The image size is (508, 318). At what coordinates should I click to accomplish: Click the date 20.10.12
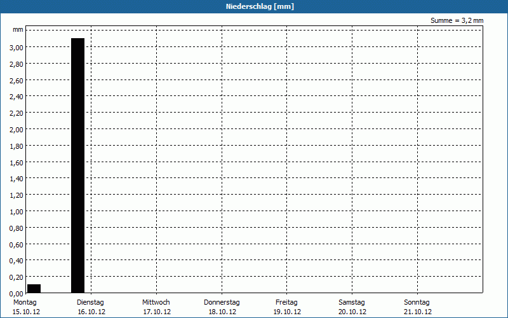click(352, 312)
